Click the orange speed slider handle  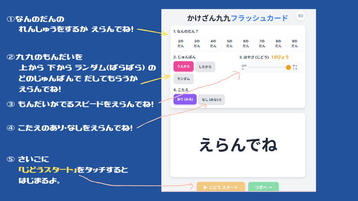click(288, 67)
